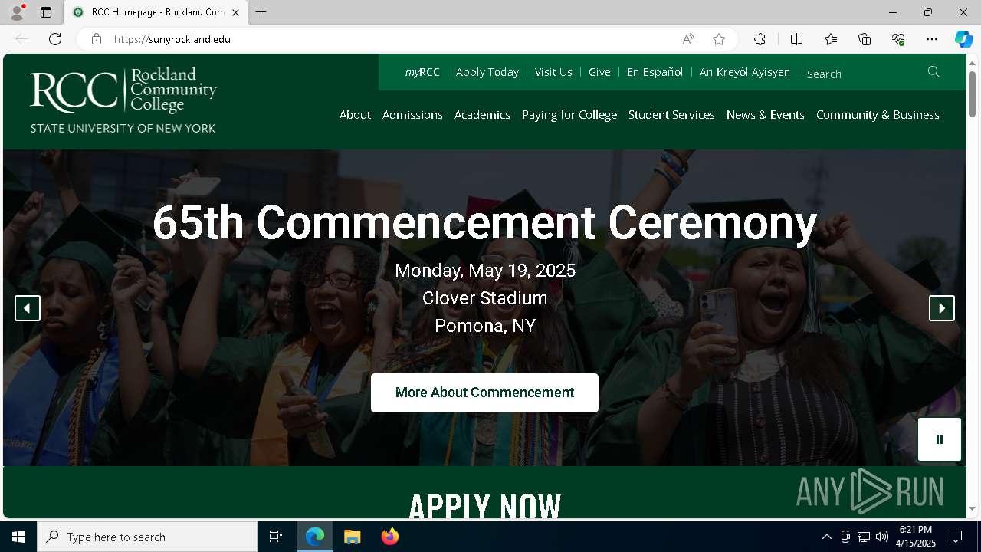Click the site Search field
The image size is (981, 552).
tap(862, 74)
